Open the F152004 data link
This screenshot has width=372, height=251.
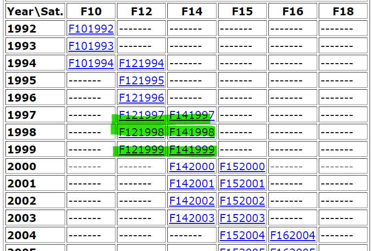(x=242, y=235)
